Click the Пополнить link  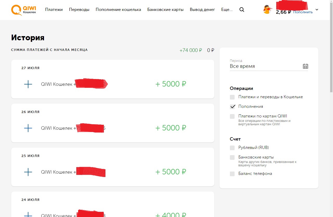[x=303, y=12]
